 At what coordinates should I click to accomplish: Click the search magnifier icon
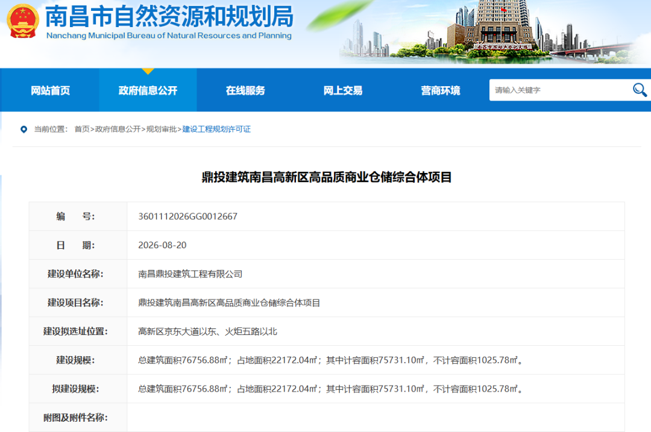(x=640, y=90)
